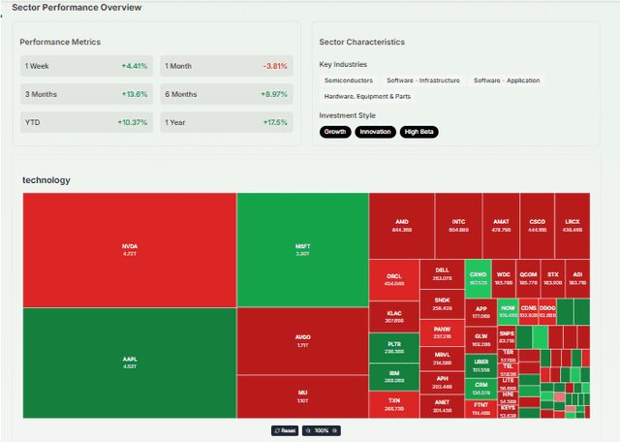Click the TEL tile
Viewport: 620px width, 442px height.
pos(508,370)
